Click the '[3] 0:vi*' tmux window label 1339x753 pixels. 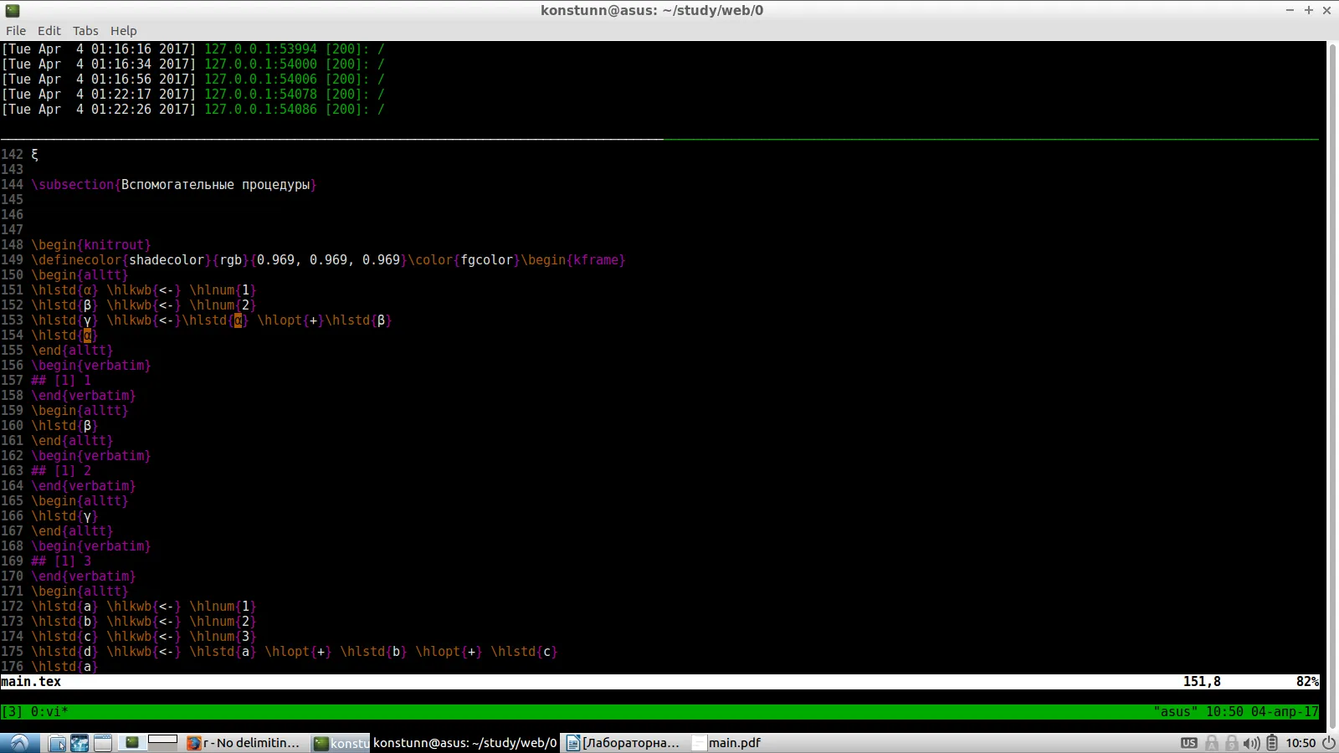[35, 712]
